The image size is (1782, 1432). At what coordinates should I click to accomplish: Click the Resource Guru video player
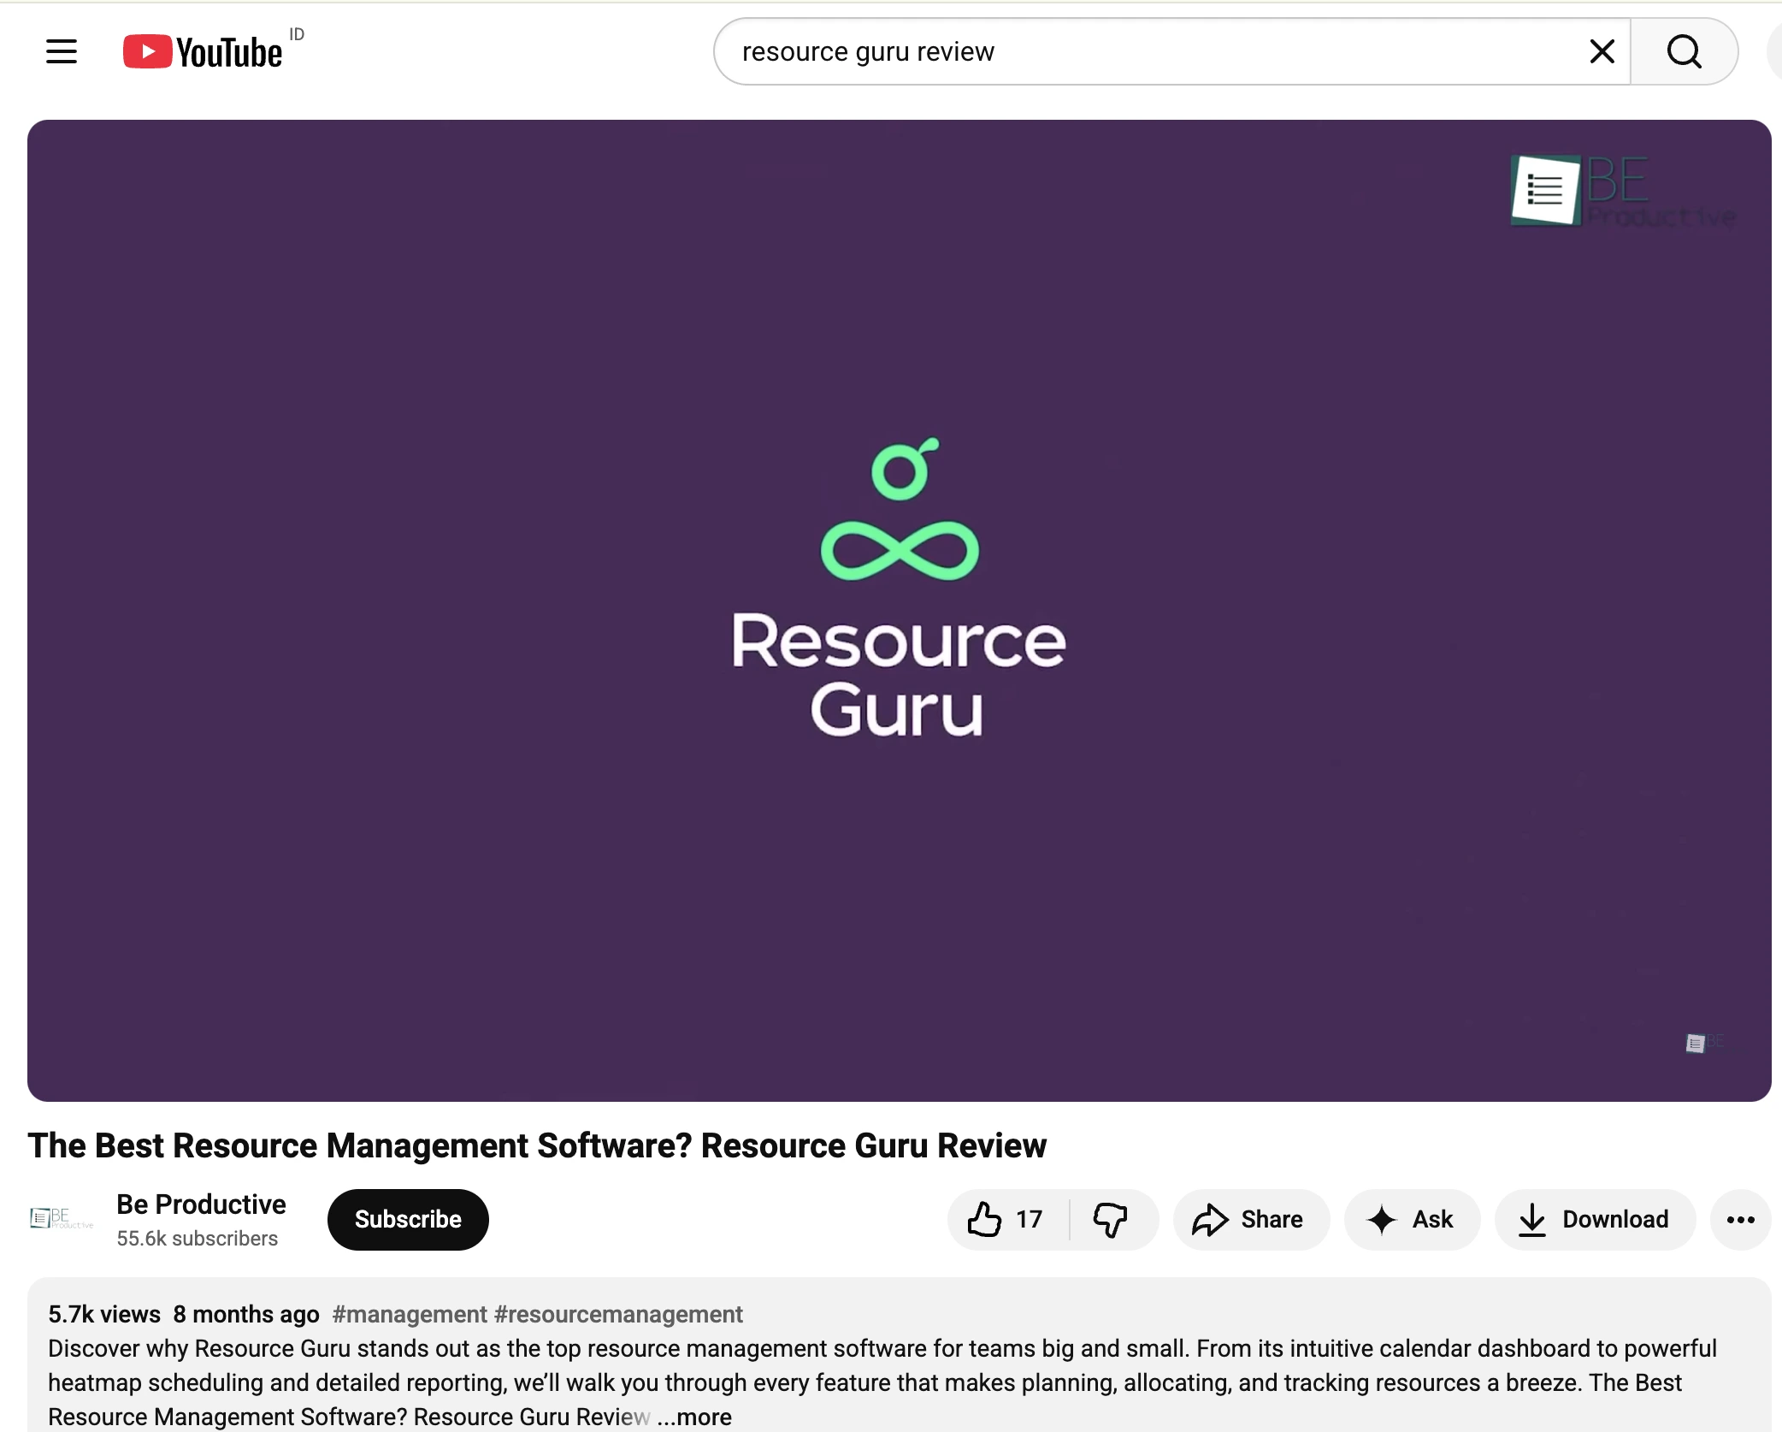(898, 609)
